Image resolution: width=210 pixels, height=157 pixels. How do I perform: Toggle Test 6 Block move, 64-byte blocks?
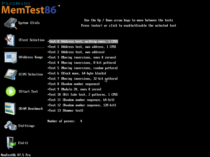coord(77,73)
